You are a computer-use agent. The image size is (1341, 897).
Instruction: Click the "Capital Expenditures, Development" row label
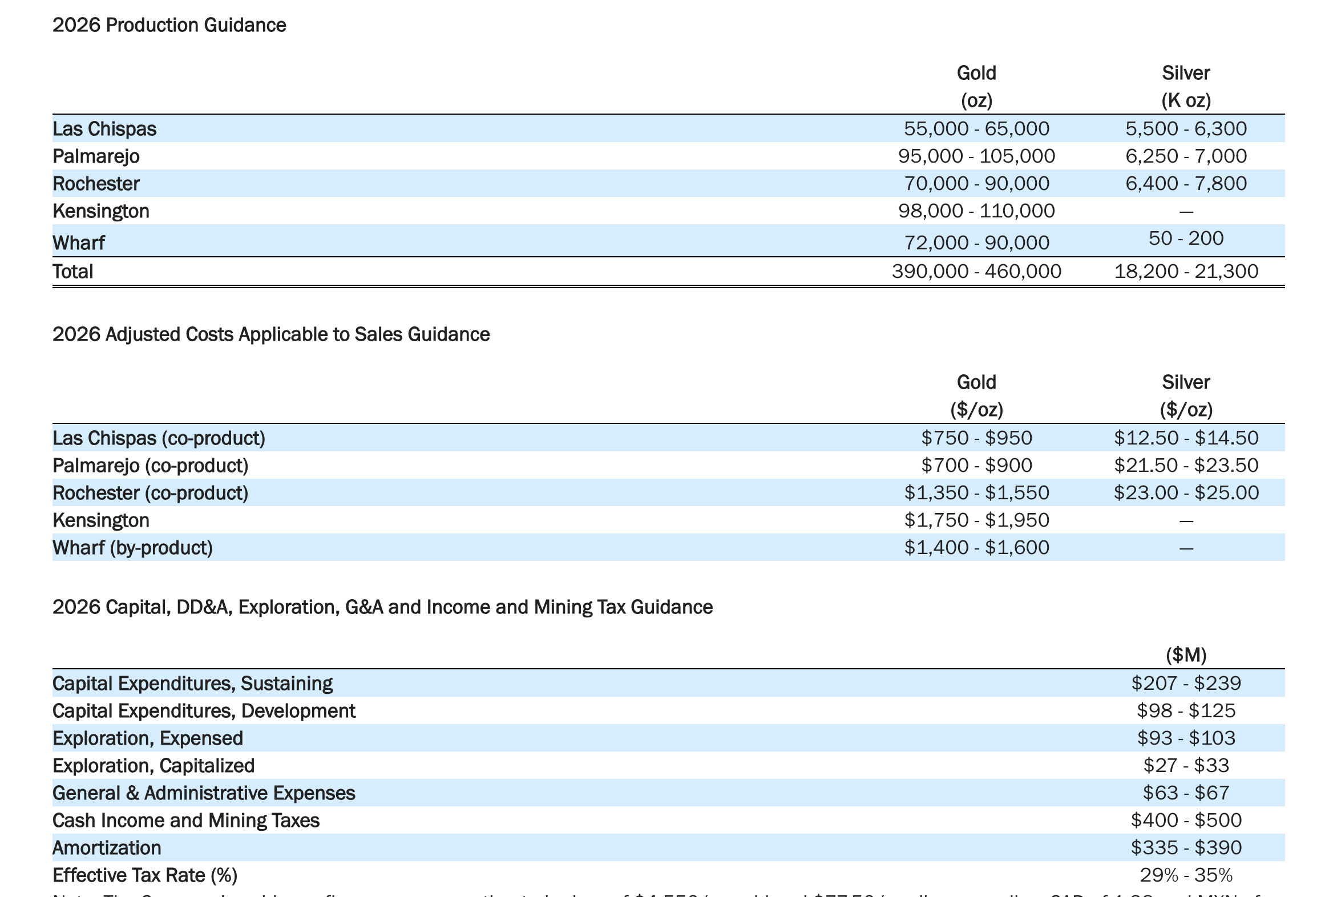(x=204, y=711)
